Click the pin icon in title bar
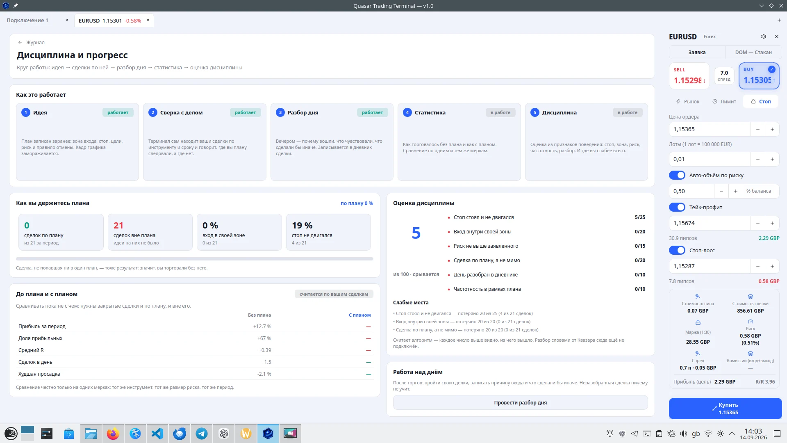This screenshot has width=787, height=443. coord(16,6)
